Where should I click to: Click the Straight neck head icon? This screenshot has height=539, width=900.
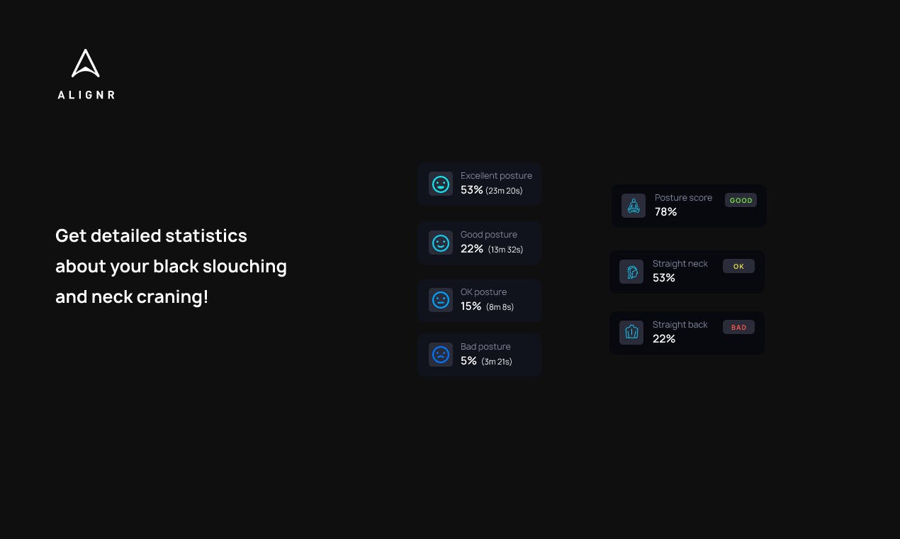[x=631, y=272]
